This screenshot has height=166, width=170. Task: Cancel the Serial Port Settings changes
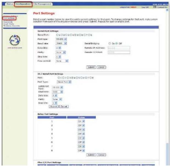pyautogui.click(x=101, y=67)
